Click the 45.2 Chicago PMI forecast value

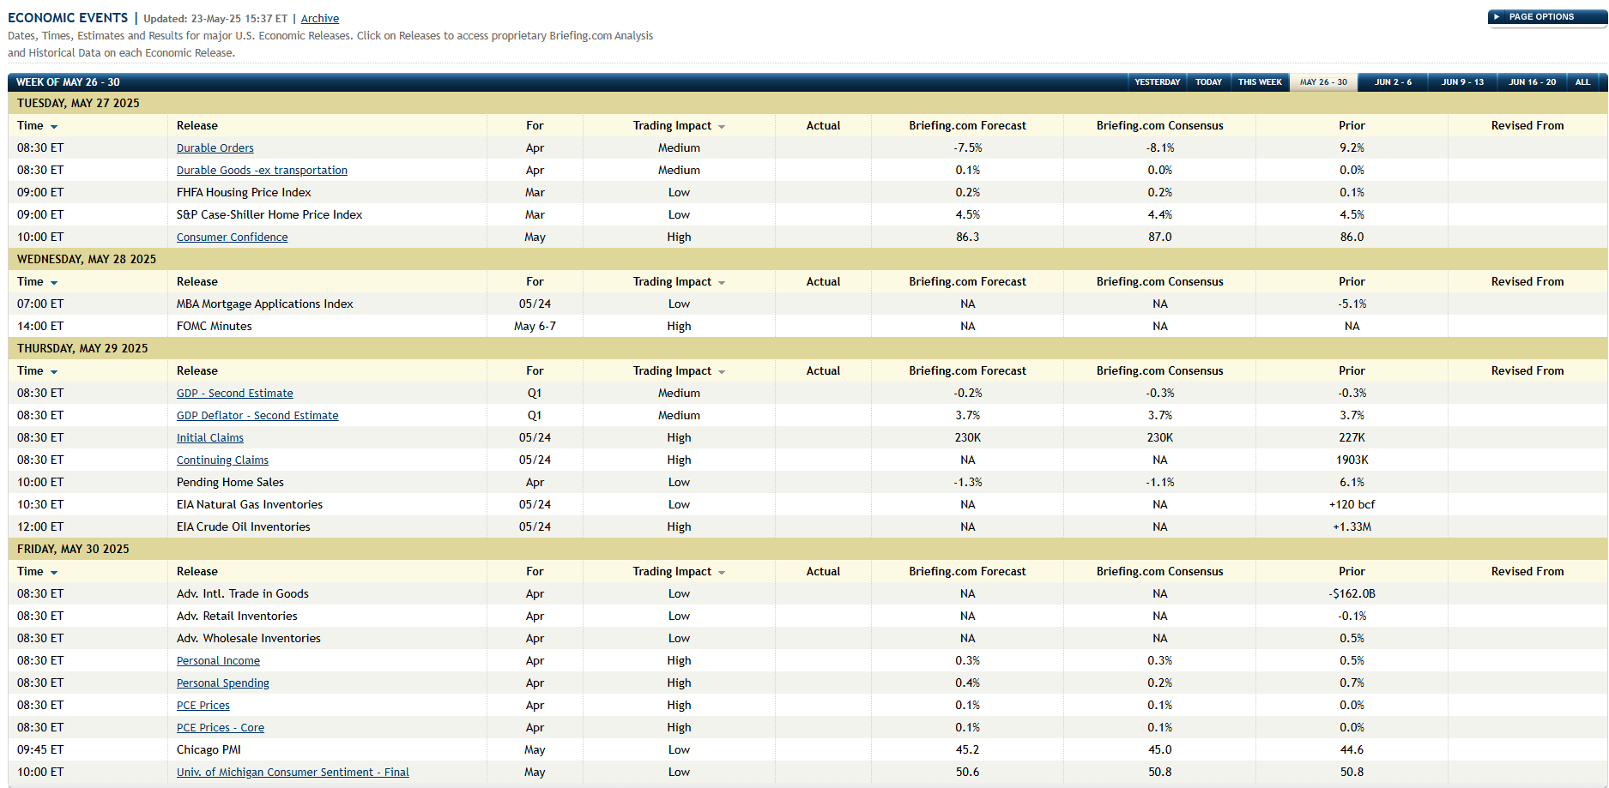(968, 750)
